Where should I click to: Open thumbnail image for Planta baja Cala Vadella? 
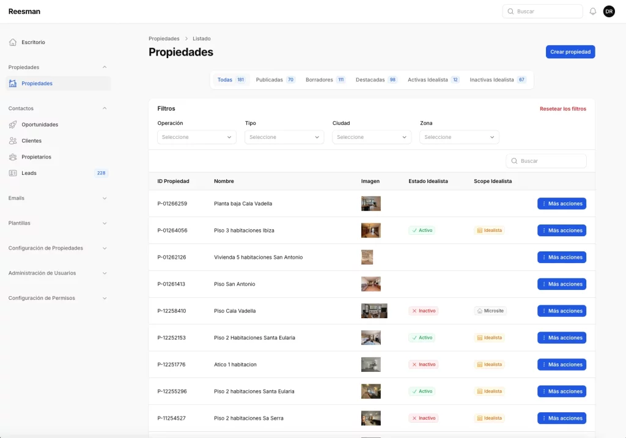370,204
